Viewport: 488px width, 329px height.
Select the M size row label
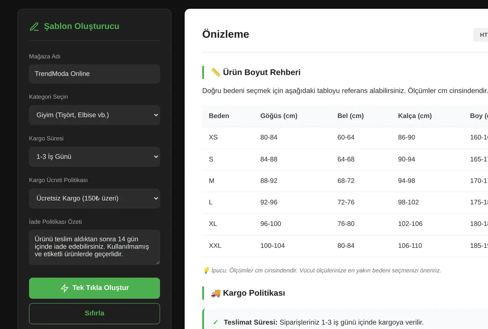211,181
